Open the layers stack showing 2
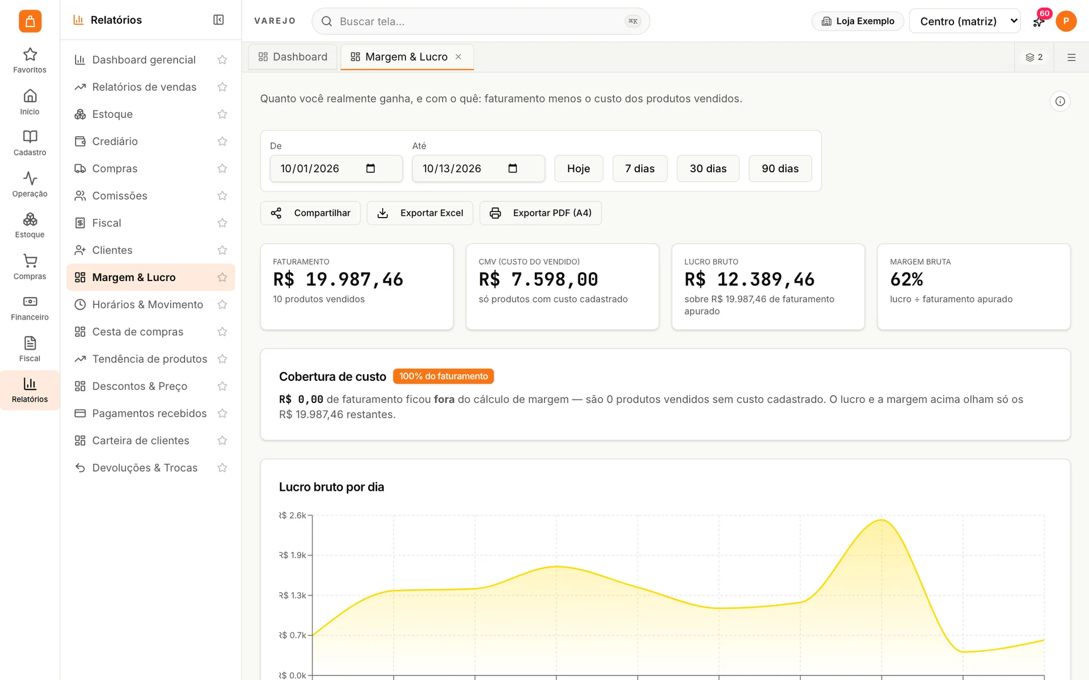Screen dimensions: 1089x680 (x=1034, y=57)
